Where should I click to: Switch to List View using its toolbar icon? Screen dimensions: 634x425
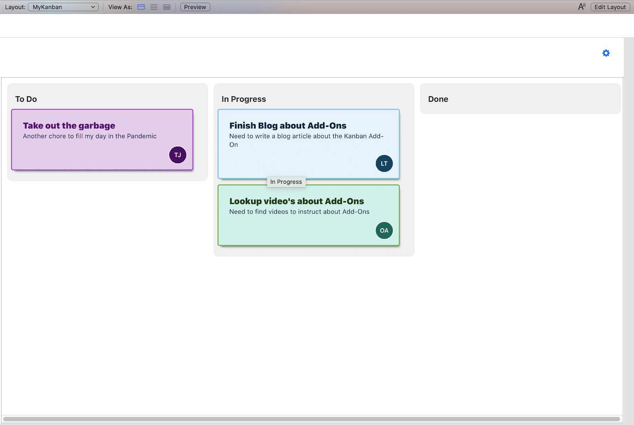(x=154, y=7)
